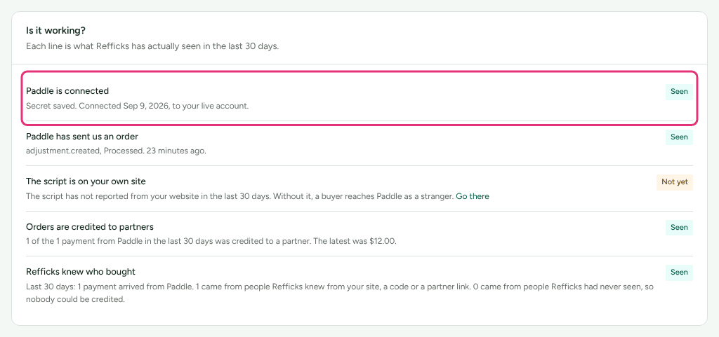Image resolution: width=719 pixels, height=337 pixels.
Task: Click 'Each line is what Refficks has actually seen' subtitle
Action: click(152, 46)
